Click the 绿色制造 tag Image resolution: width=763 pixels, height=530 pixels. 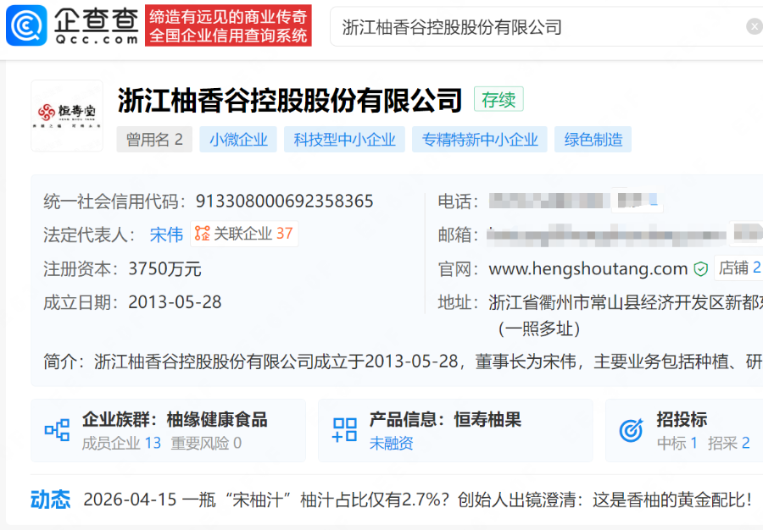point(593,140)
